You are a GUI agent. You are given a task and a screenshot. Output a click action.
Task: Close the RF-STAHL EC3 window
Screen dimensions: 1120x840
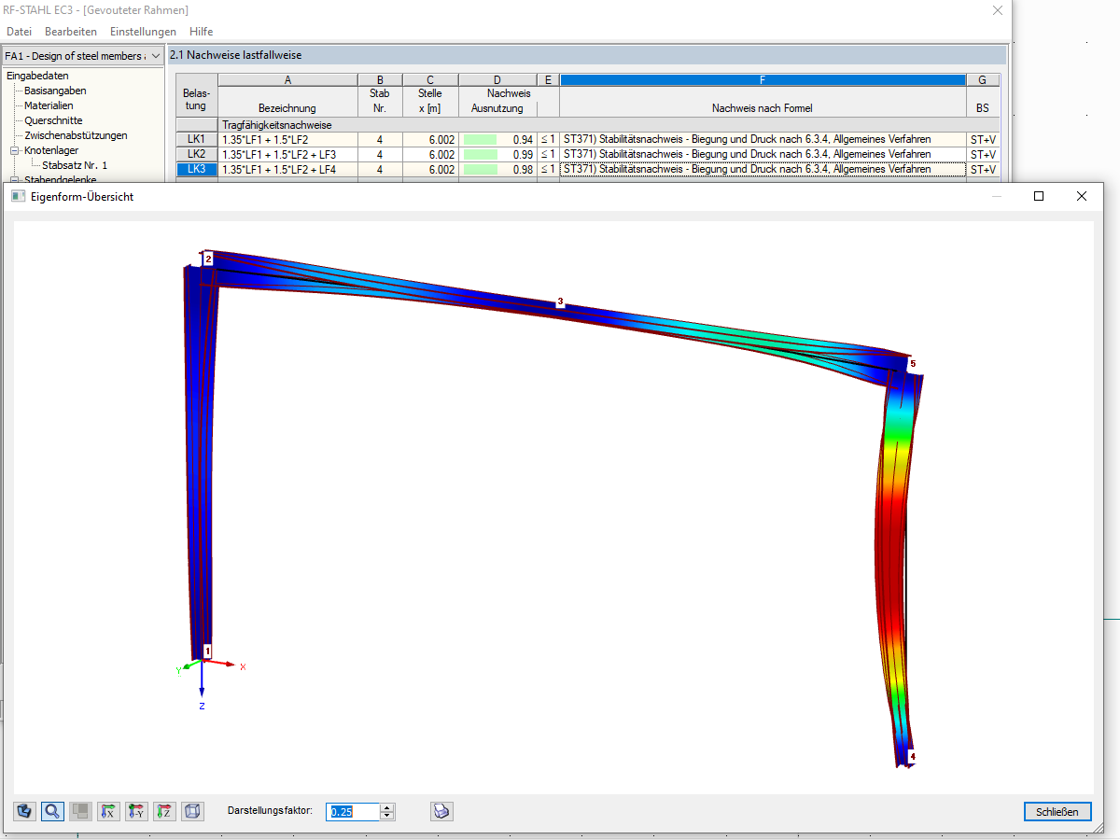click(998, 10)
